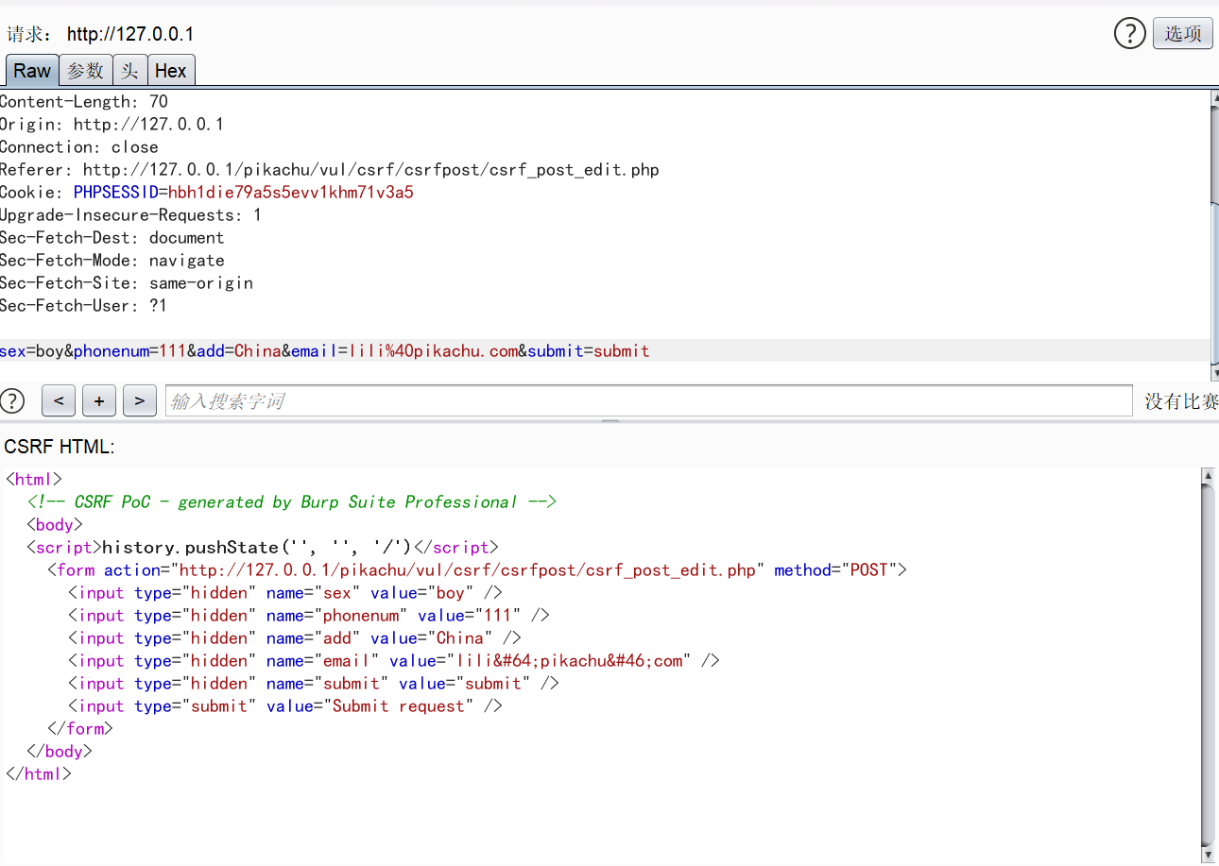Click request pane vertical scrollbar

(1214, 236)
